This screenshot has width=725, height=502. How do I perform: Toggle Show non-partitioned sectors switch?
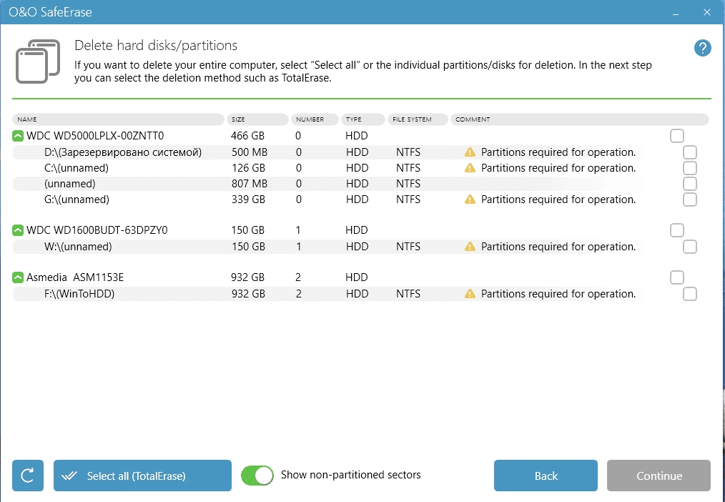click(257, 476)
